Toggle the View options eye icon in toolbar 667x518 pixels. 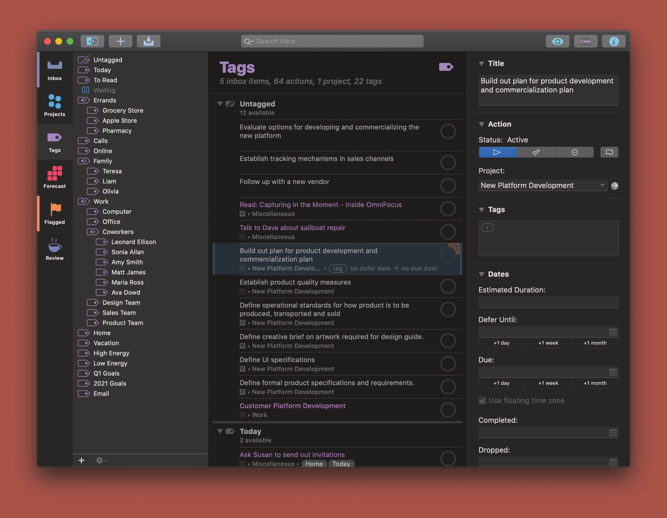click(557, 41)
